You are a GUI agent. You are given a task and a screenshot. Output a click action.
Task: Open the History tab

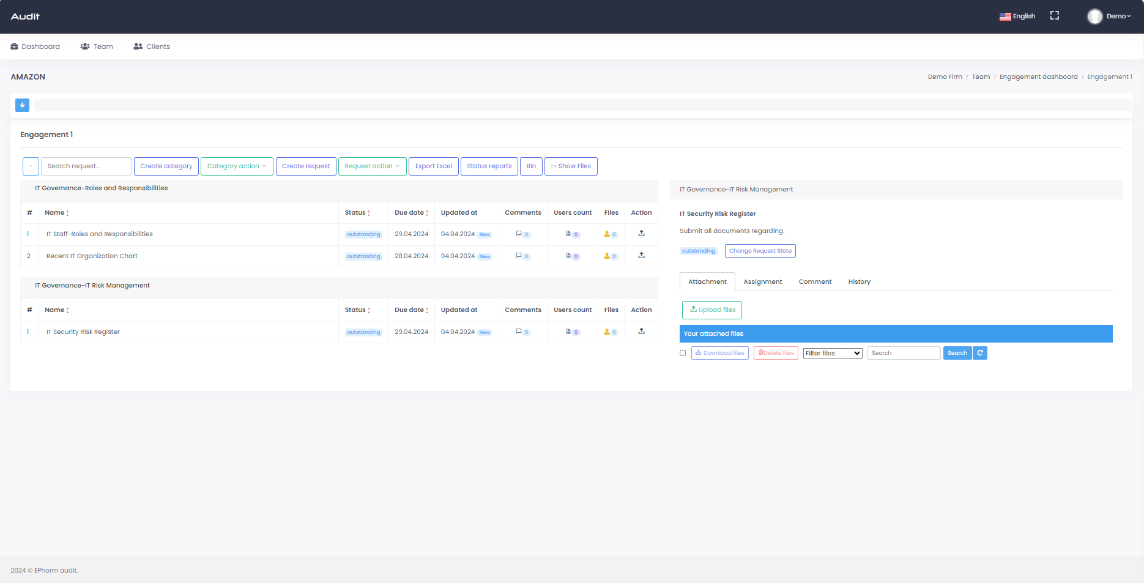click(859, 282)
